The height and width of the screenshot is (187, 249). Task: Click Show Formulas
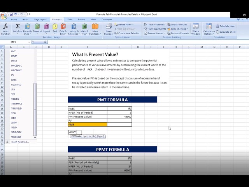(x=177, y=25)
